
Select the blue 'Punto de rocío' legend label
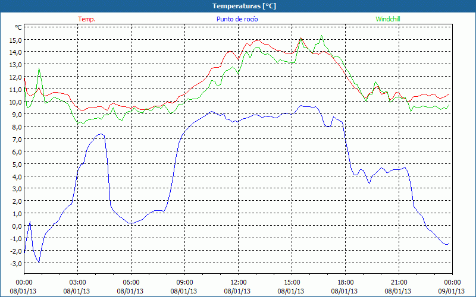pos(237,19)
